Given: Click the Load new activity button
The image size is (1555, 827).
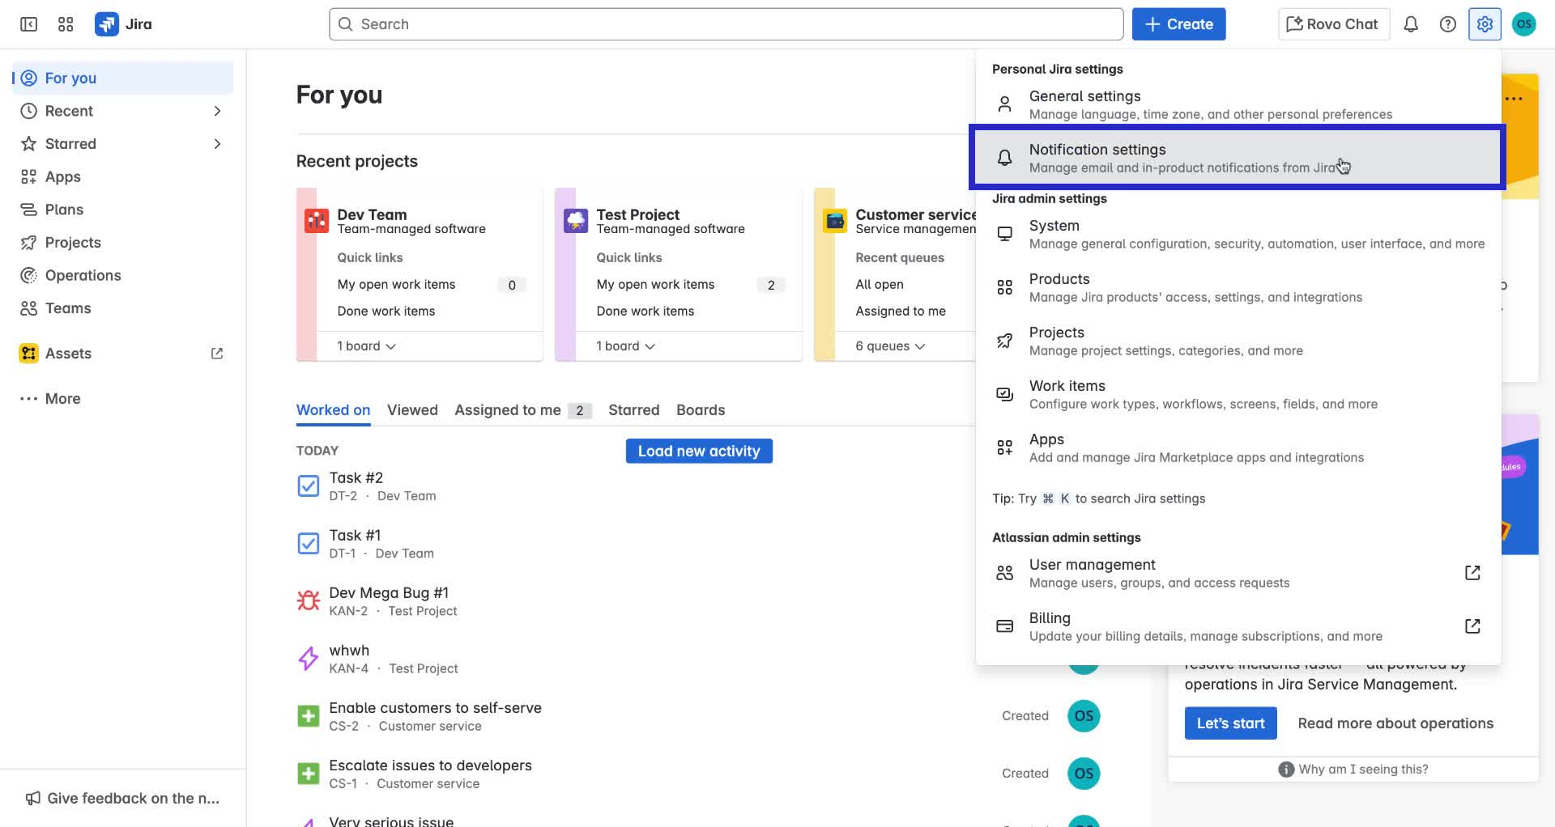Looking at the screenshot, I should 698,451.
